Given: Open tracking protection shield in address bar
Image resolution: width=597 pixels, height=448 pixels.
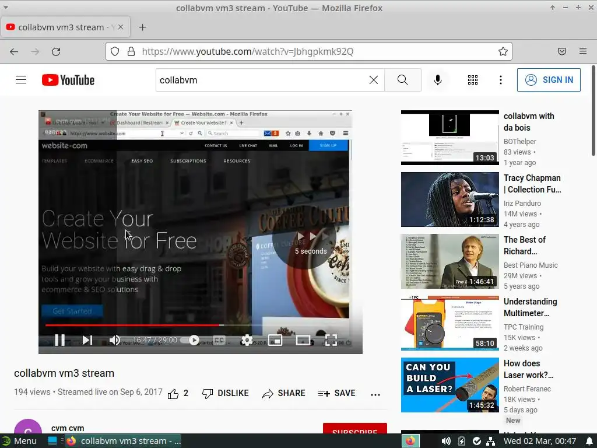Looking at the screenshot, I should tap(115, 51).
